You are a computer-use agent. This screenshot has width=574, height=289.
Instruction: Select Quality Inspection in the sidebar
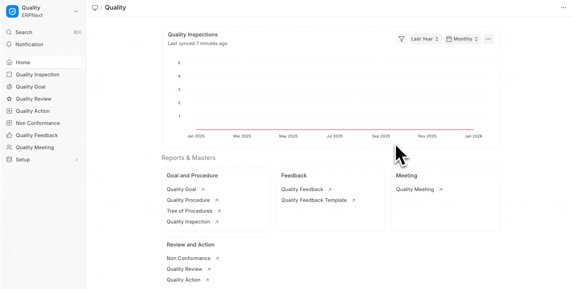click(37, 75)
